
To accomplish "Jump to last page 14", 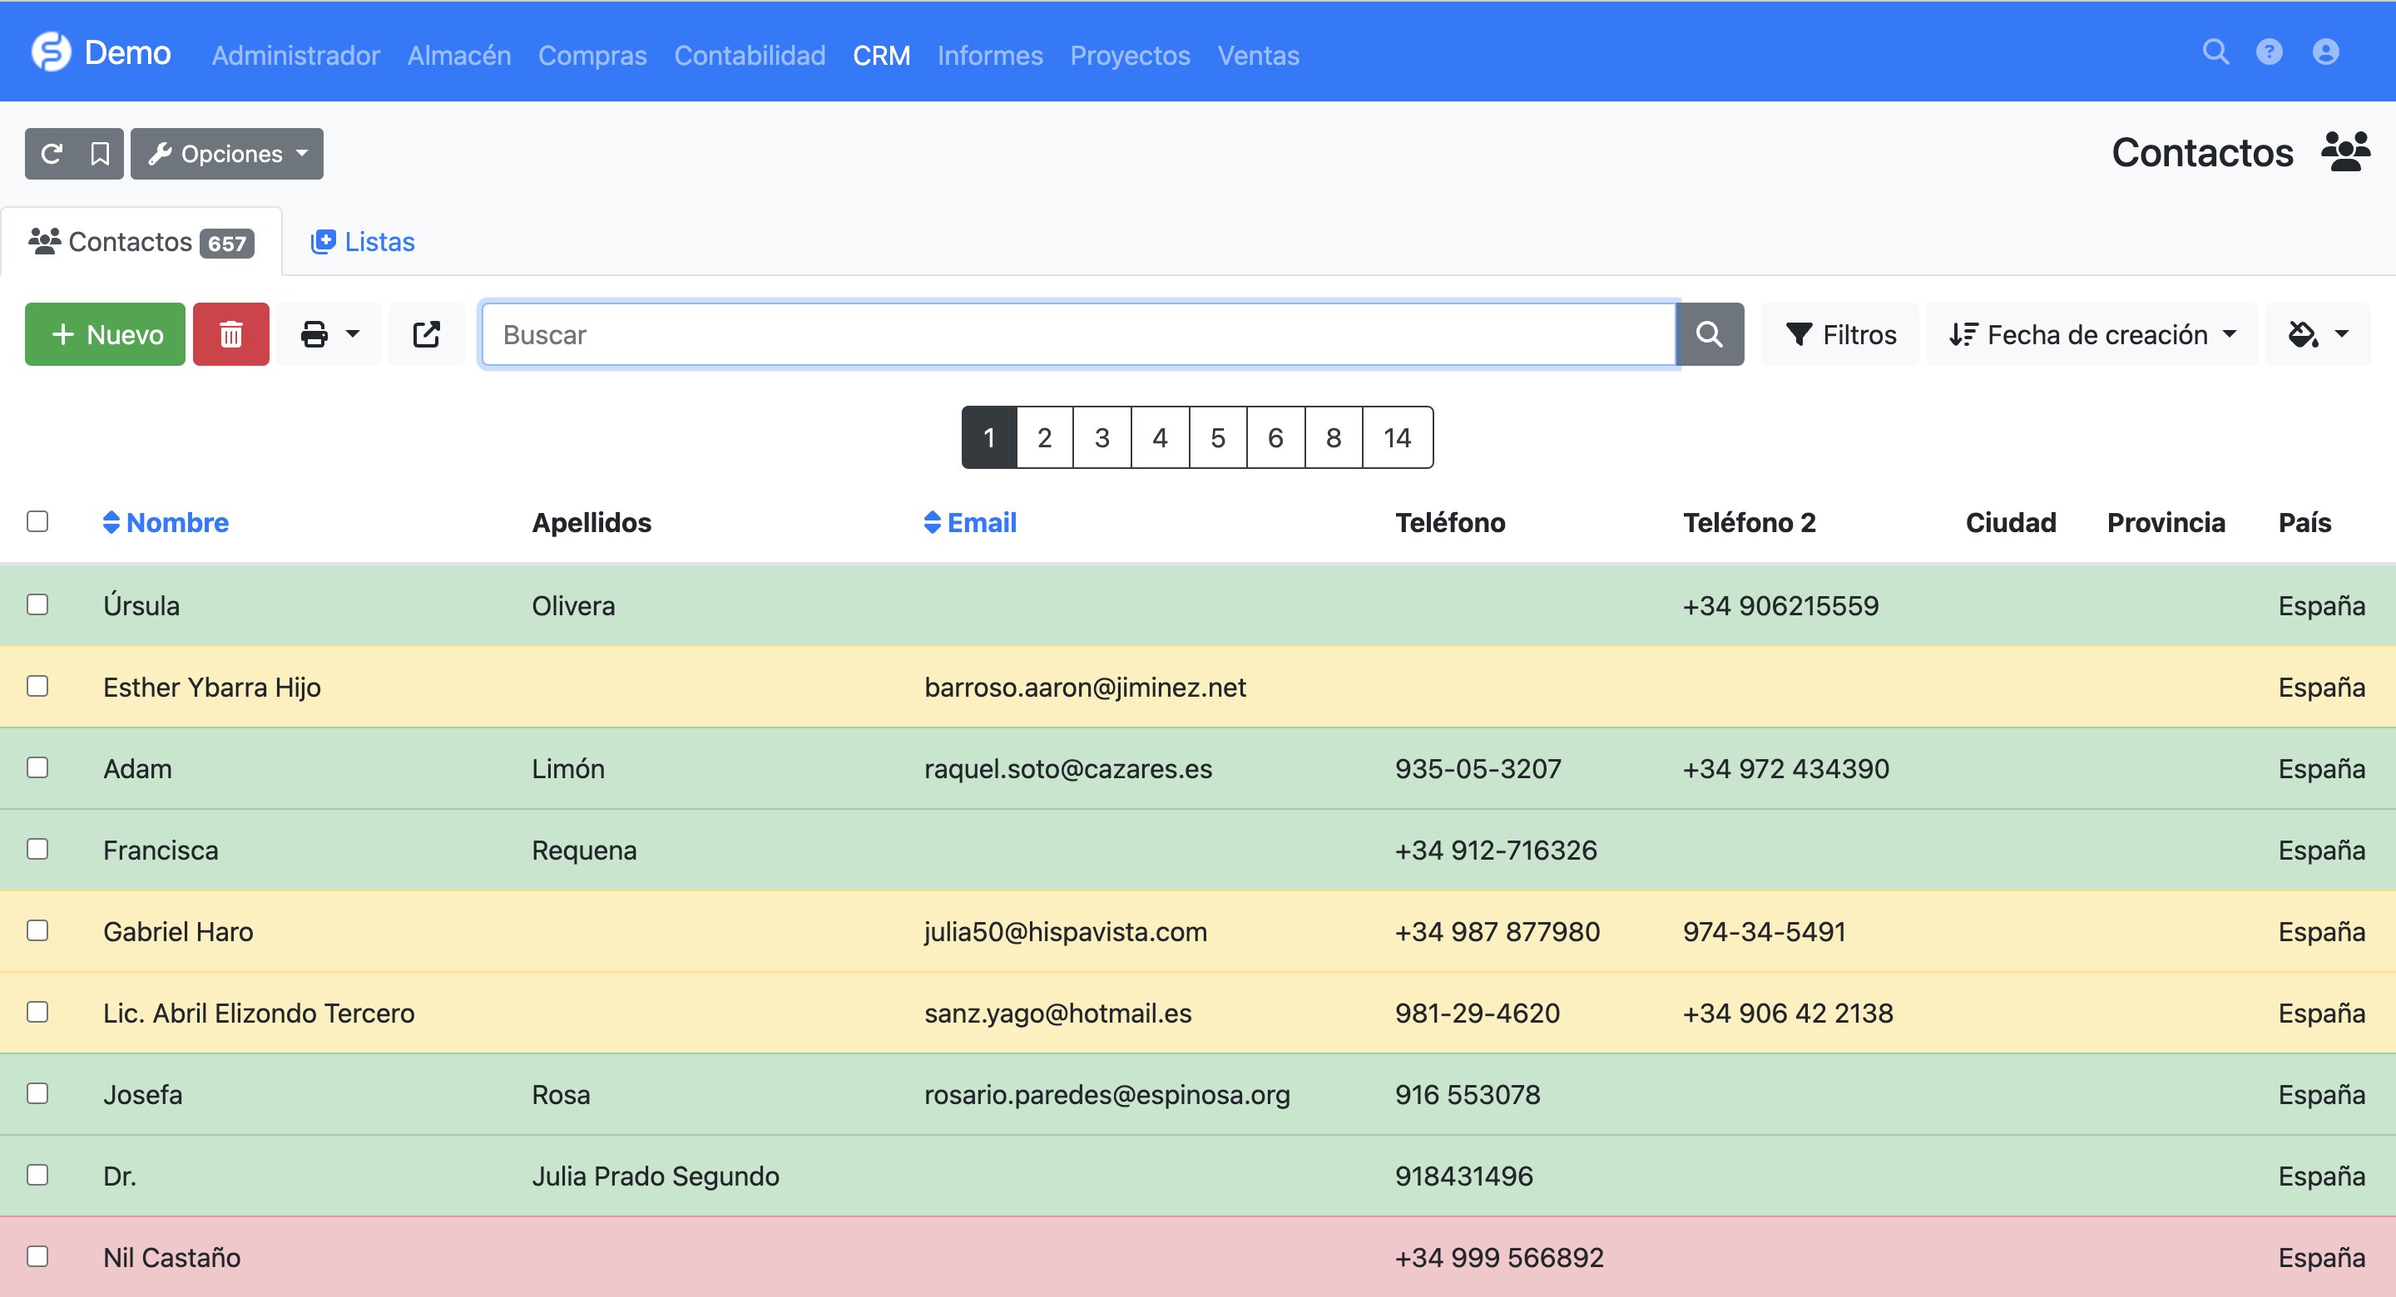I will (x=1397, y=437).
